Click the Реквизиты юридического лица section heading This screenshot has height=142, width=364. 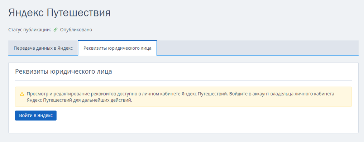(63, 72)
